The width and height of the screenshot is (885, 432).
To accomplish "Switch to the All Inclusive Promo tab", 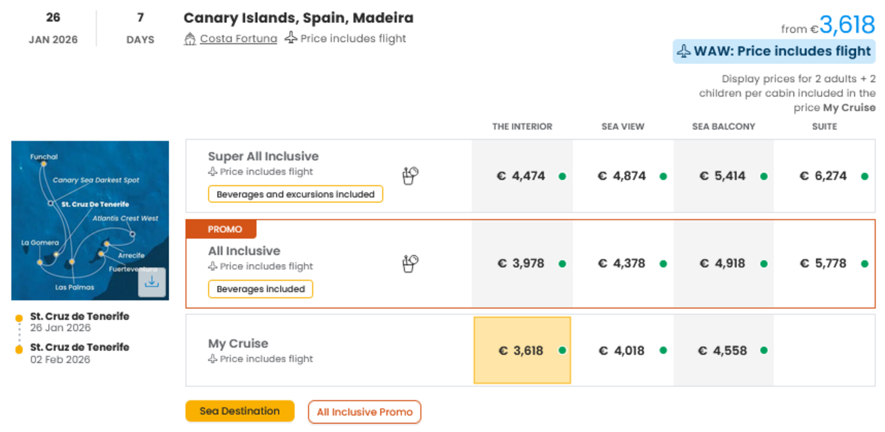I will point(365,412).
